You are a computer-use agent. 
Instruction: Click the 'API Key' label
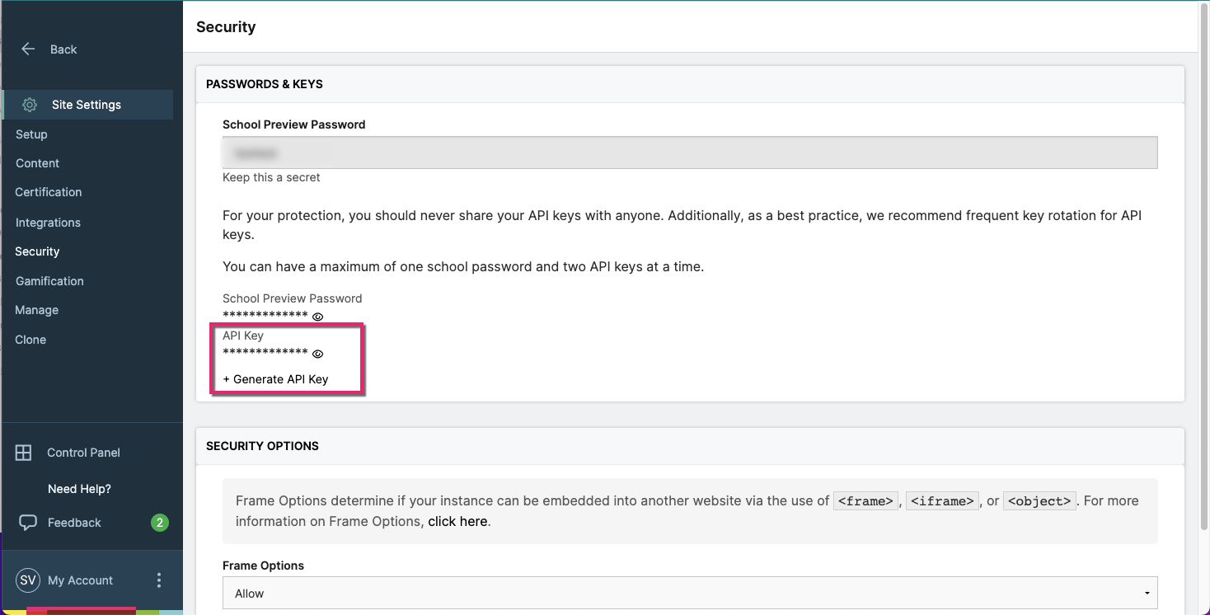(x=243, y=336)
